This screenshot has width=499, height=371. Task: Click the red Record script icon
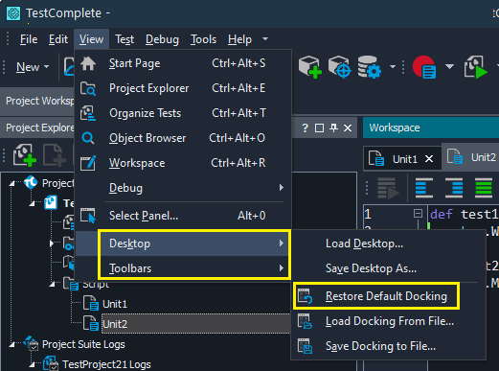click(x=424, y=67)
